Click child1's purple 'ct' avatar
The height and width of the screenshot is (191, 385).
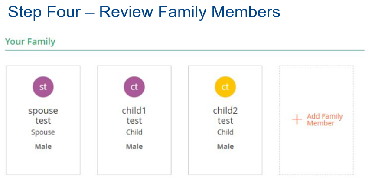(x=134, y=87)
